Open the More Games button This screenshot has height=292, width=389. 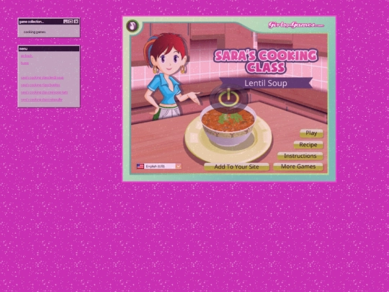pyautogui.click(x=298, y=167)
